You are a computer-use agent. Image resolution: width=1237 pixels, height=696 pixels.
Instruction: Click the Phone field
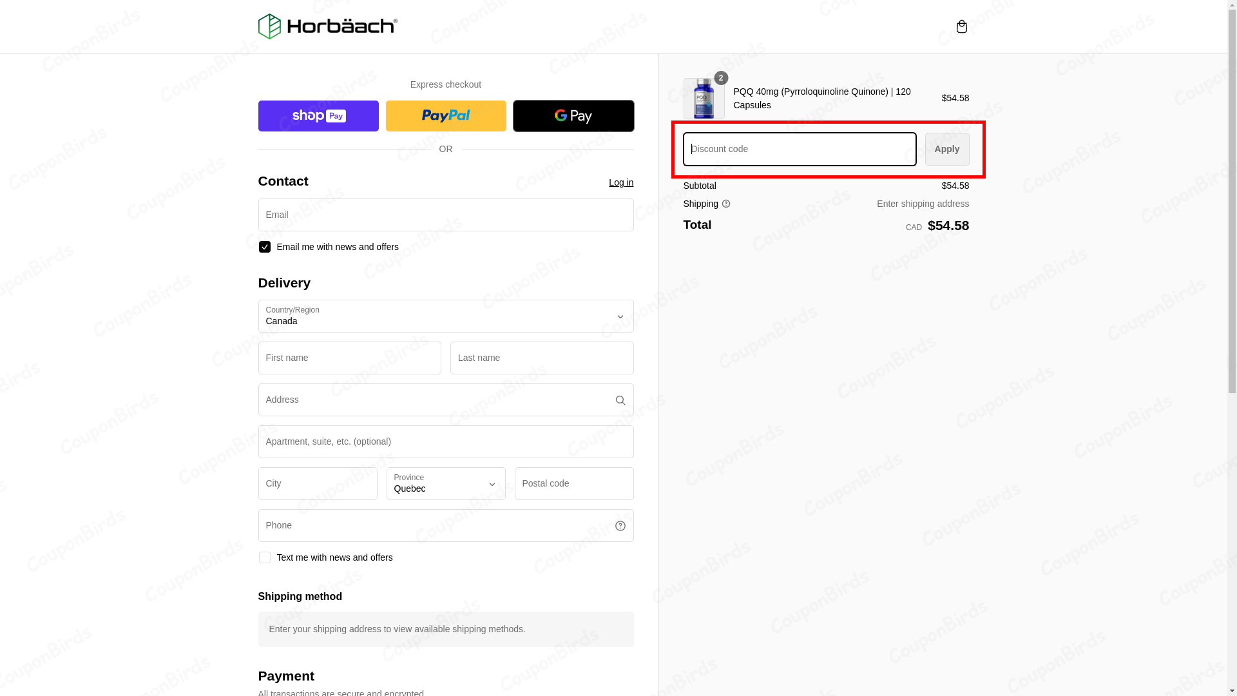[446, 526]
